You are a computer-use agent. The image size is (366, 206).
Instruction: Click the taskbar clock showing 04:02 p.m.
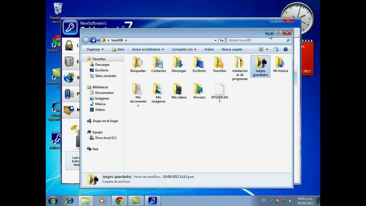(305, 201)
